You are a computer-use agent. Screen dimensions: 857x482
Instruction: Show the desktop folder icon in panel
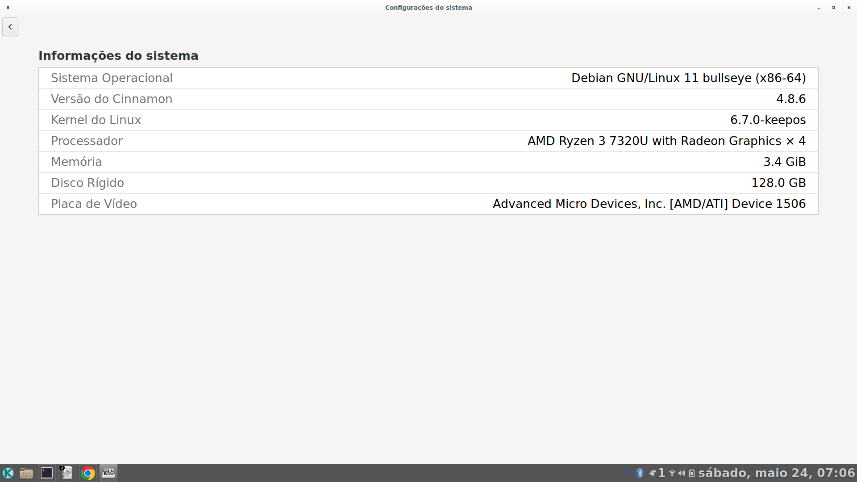click(x=26, y=473)
